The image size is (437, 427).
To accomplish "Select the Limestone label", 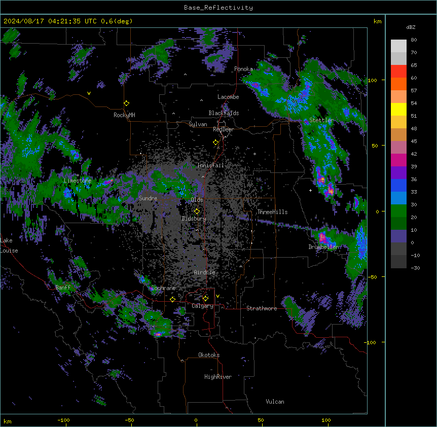I will click(78, 181).
